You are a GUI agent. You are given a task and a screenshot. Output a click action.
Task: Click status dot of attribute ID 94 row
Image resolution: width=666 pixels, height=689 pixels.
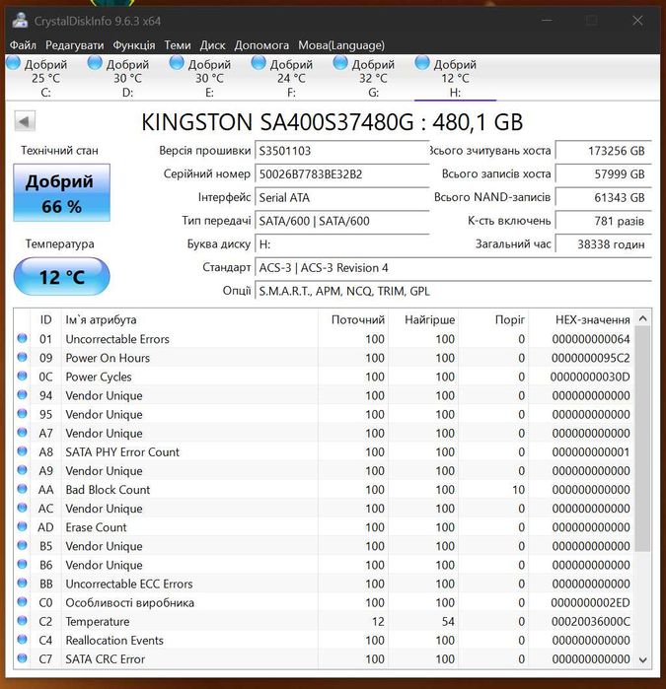tap(22, 395)
